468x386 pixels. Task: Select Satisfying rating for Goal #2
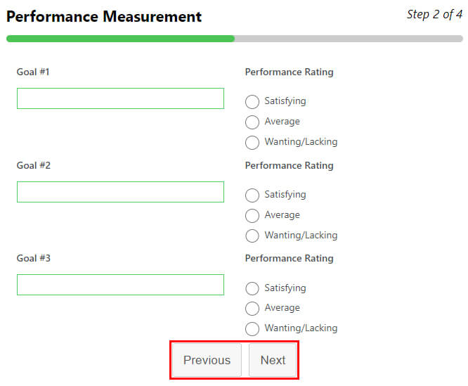252,195
